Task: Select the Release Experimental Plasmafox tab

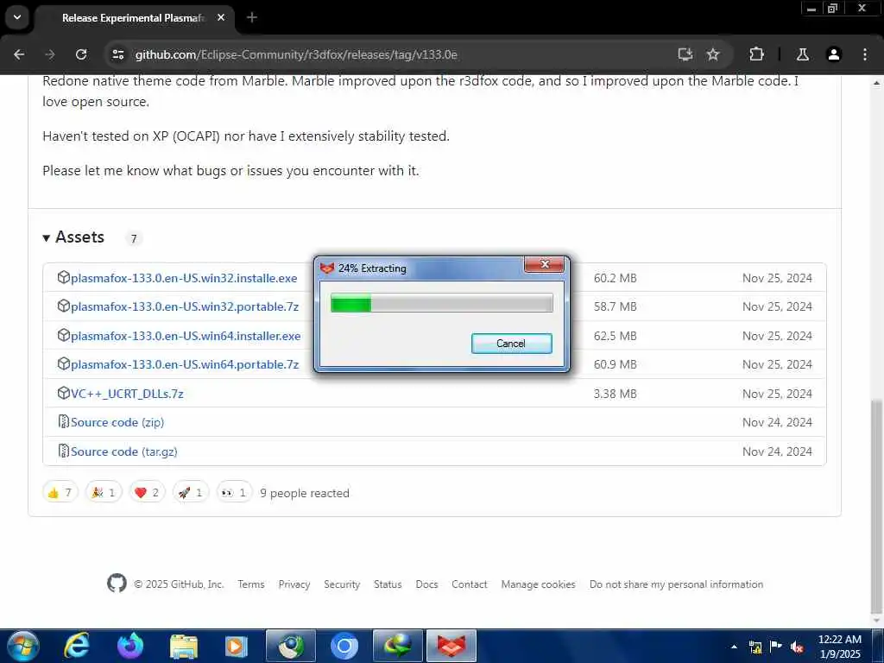Action: pyautogui.click(x=134, y=18)
